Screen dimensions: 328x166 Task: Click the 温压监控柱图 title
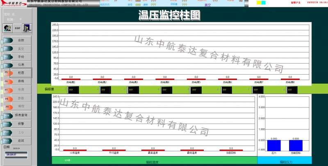coord(169,15)
